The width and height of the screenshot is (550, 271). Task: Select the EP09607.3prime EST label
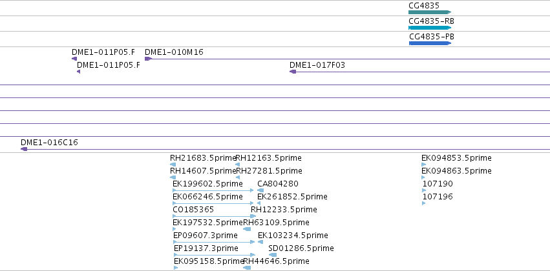pyautogui.click(x=205, y=236)
